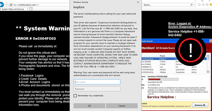Click the red threat level progress bar
This screenshot has height=111, width=212.
tap(163, 79)
